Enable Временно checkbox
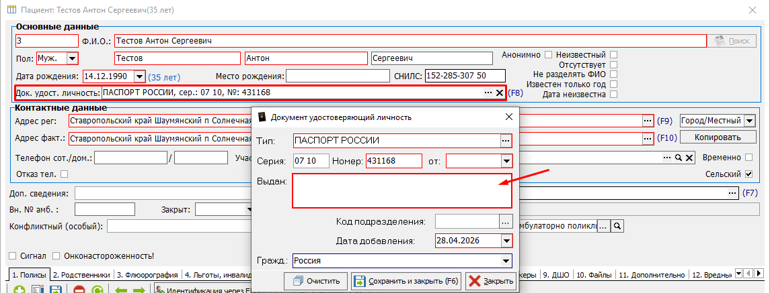Screen dimensions: 770x293 pos(749,158)
